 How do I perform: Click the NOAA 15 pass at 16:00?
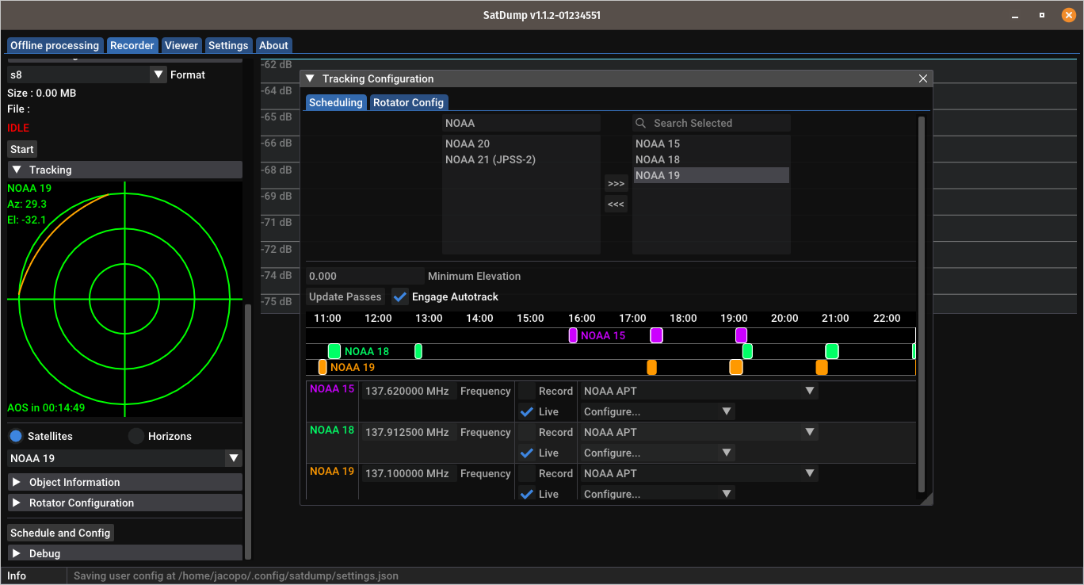573,335
